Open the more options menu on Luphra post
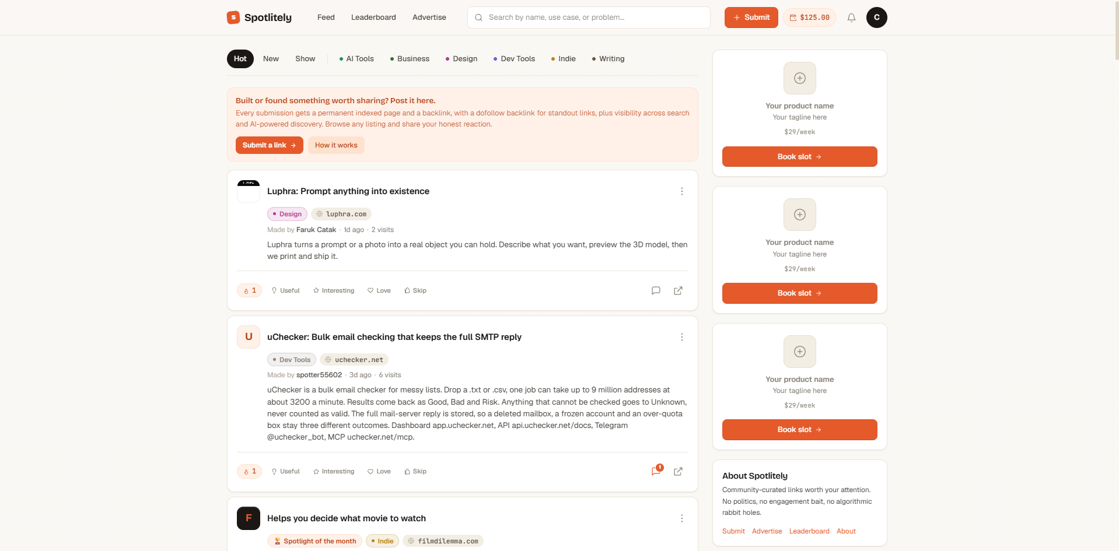This screenshot has width=1119, height=551. click(681, 191)
